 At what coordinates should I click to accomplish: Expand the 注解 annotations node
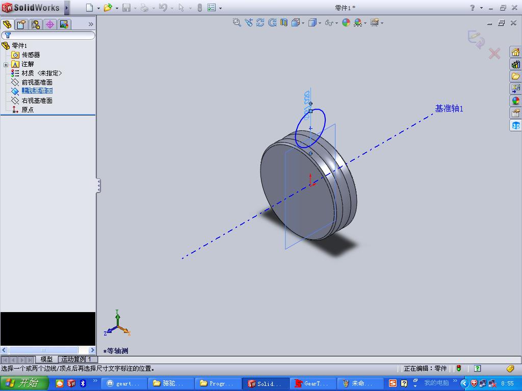6,65
